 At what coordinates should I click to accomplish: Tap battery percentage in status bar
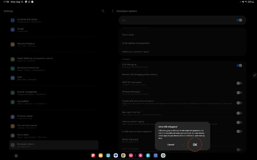[250, 2]
